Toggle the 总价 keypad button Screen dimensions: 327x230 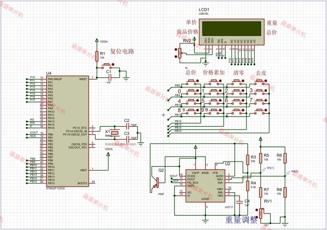192,82
